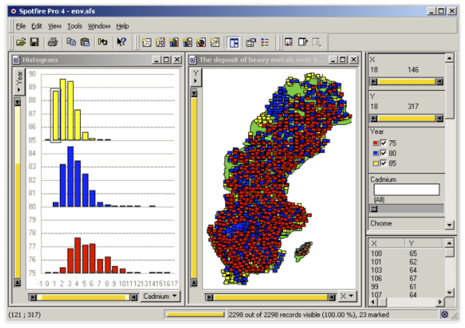Viewport: 465px width, 328px height.
Task: Click the map horizontal zoom slider bar
Action: point(271,297)
